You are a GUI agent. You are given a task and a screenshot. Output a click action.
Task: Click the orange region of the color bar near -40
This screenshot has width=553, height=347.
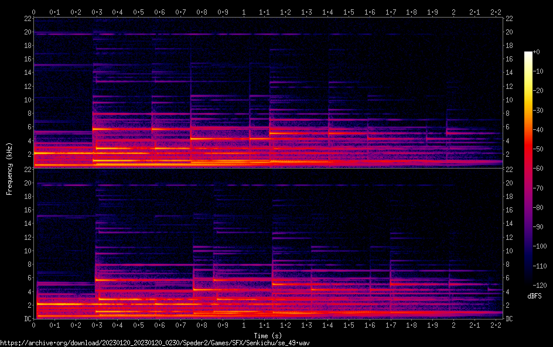click(x=528, y=130)
